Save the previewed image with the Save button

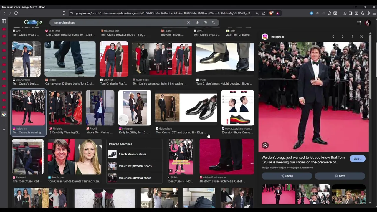[340, 176]
